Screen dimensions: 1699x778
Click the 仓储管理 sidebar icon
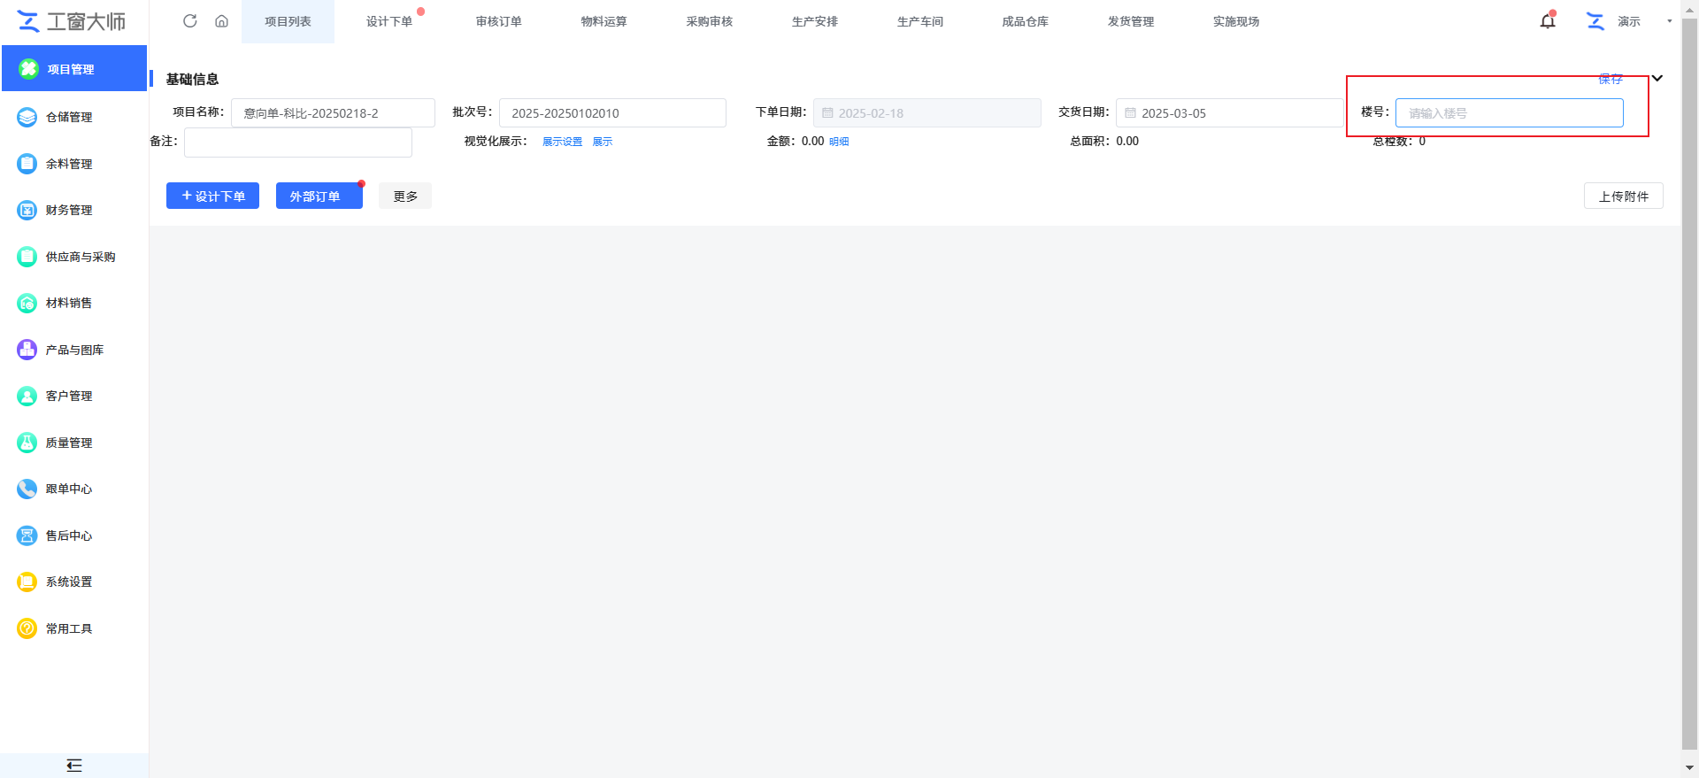click(27, 117)
